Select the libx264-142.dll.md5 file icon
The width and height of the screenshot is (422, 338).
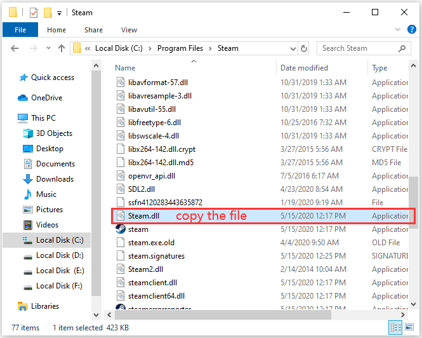(121, 162)
